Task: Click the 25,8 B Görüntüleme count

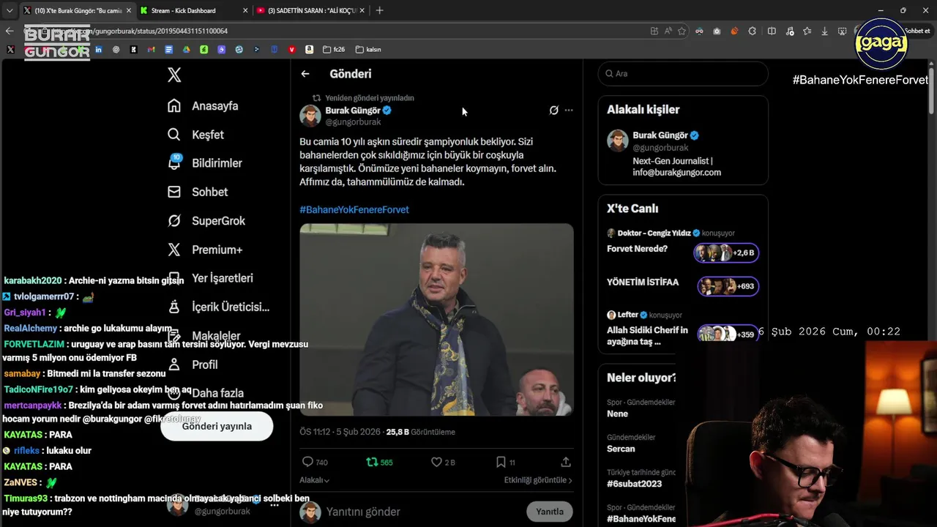Action: coord(420,432)
